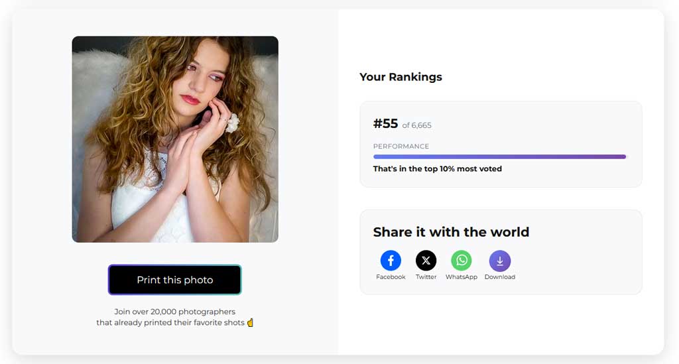The height and width of the screenshot is (364, 679).
Task: Click the #55 ranking number
Action: point(385,124)
